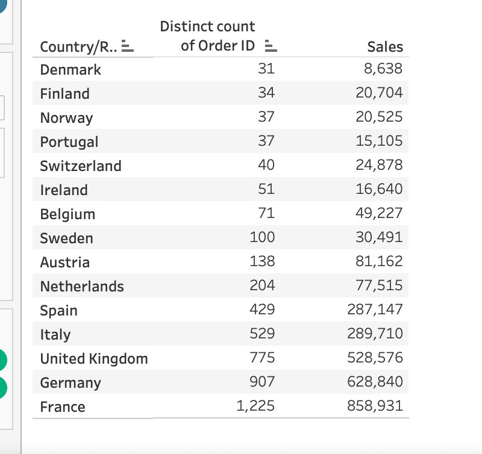This screenshot has height=454, width=482.
Task: Select the Country/R.. column header
Action: point(78,47)
